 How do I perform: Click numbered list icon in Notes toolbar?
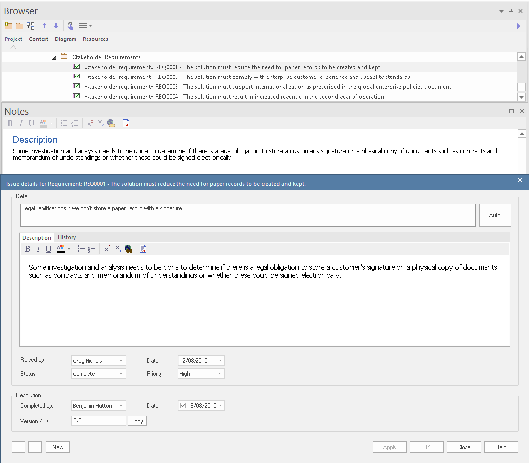coord(75,123)
